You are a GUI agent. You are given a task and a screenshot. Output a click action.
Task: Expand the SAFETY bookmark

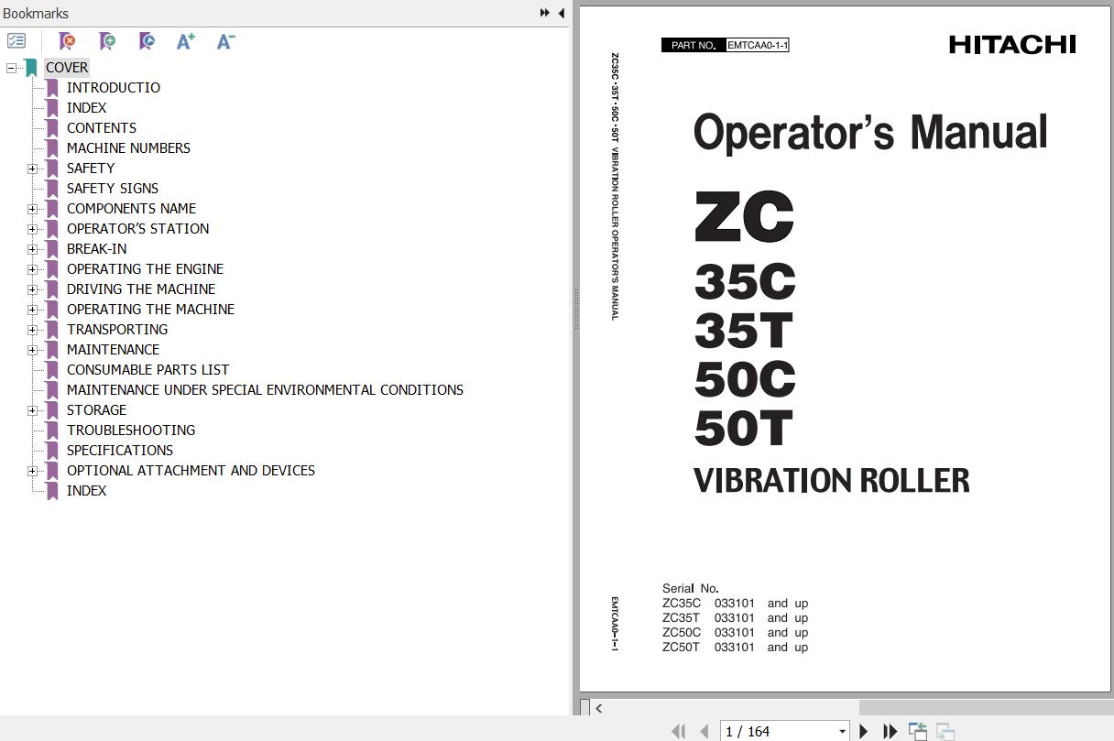click(x=32, y=169)
